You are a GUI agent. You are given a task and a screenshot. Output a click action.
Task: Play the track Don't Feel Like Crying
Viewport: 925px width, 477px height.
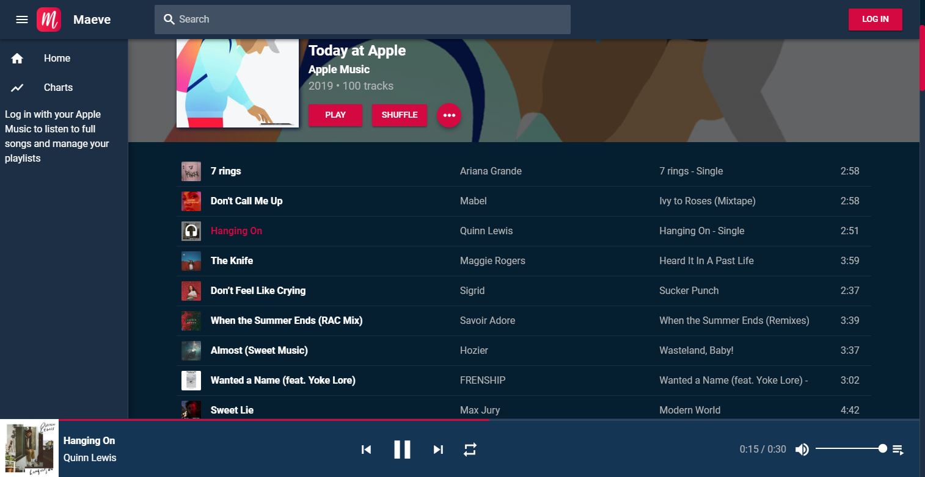[258, 291]
